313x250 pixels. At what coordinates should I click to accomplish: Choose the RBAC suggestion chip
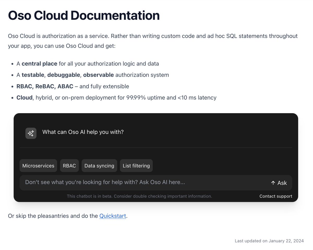coord(69,166)
